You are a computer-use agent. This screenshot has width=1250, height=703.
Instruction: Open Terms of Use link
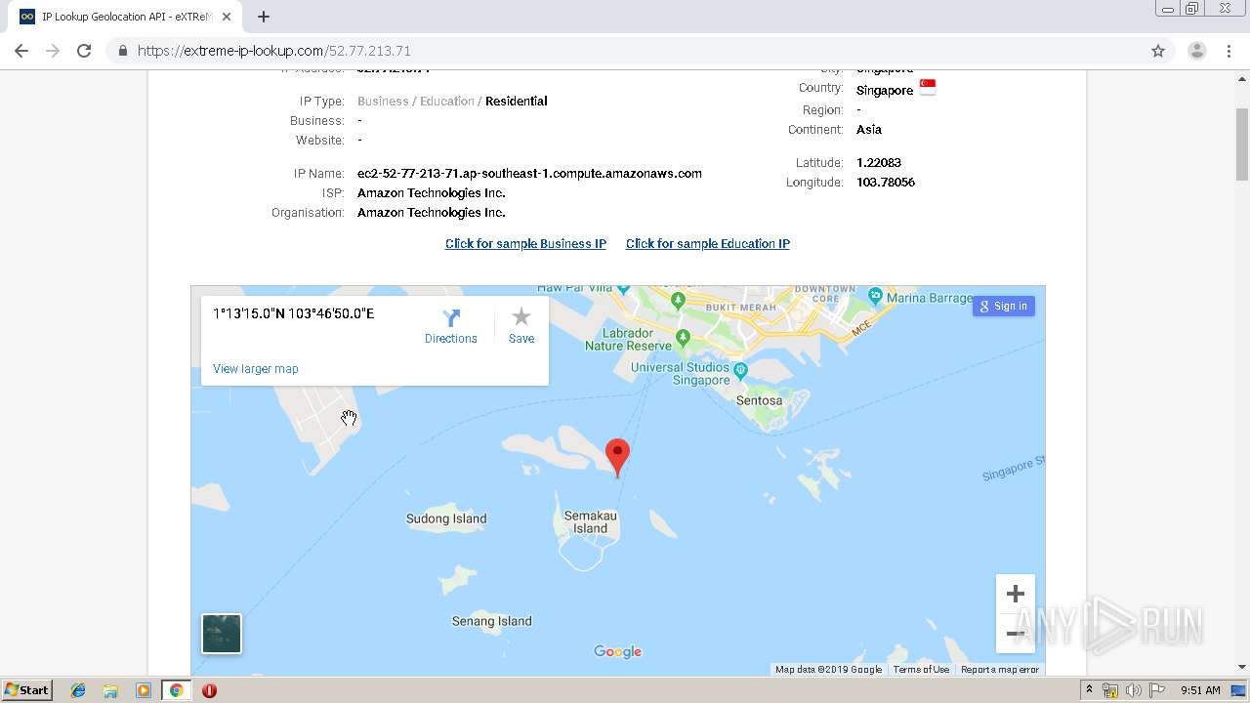pos(921,670)
